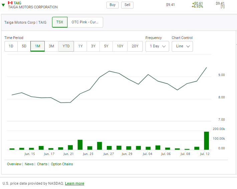
Task: Go to the Overview link
Action: 14,164
